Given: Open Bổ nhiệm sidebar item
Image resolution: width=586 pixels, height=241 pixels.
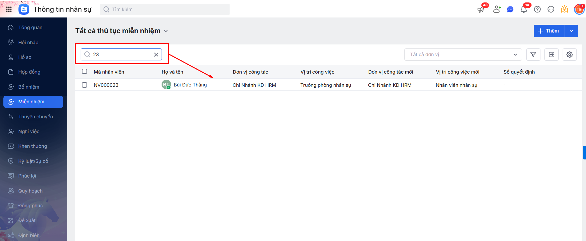Looking at the screenshot, I should click(x=33, y=87).
